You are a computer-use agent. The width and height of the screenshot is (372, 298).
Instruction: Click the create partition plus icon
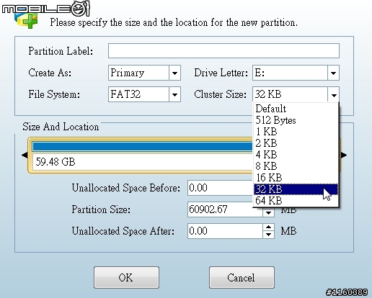pyautogui.click(x=27, y=21)
